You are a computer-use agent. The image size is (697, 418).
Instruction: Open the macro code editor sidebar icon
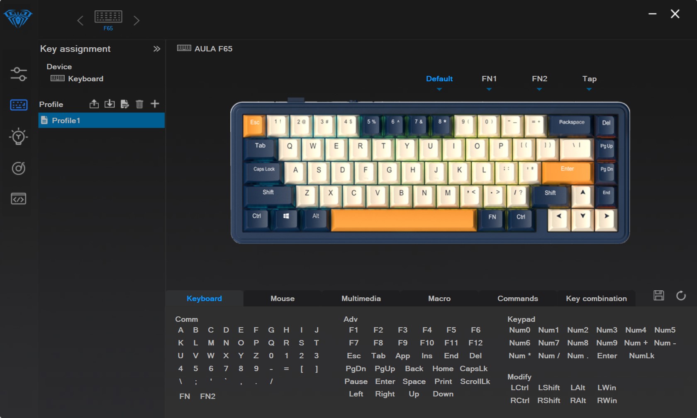(18, 199)
